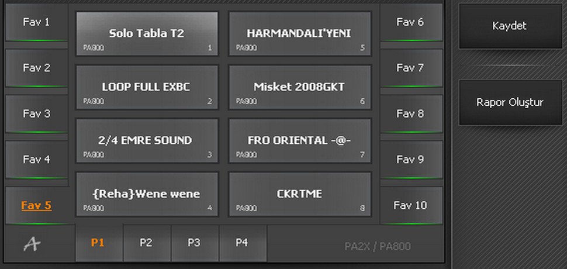Open page P4
Viewport: 567px width, 269px height.
point(243,243)
